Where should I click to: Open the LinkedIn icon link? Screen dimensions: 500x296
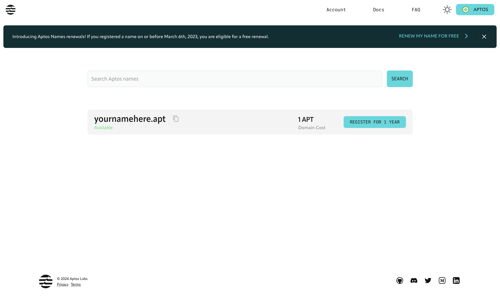click(456, 280)
